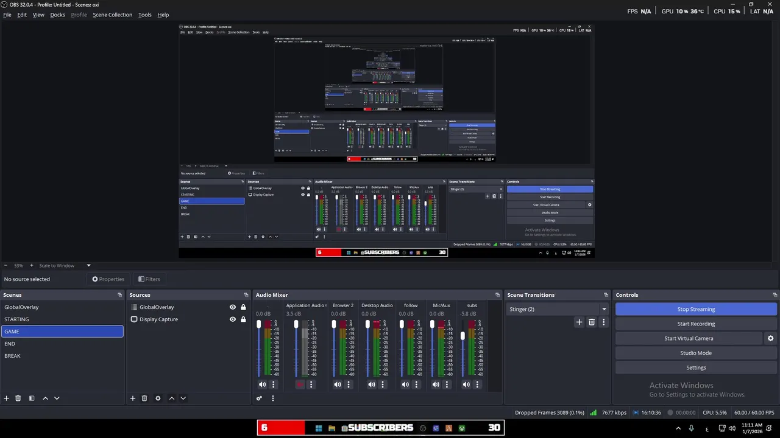Open Audio Mixer menu dots at bottom
This screenshot has width=780, height=438.
click(x=273, y=398)
